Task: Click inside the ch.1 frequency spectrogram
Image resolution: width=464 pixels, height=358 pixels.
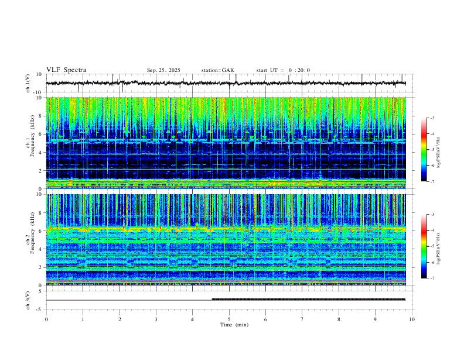Action: pos(226,143)
